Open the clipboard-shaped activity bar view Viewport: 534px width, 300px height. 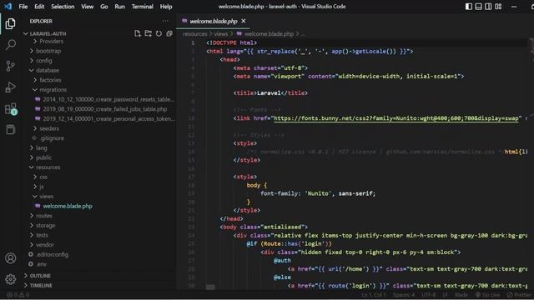pyautogui.click(x=11, y=129)
